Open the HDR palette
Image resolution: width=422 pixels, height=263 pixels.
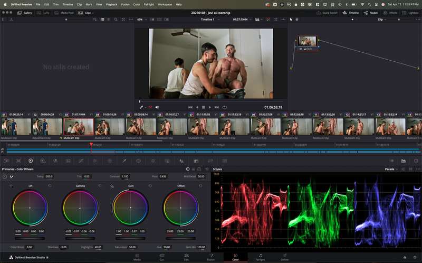[x=43, y=161]
